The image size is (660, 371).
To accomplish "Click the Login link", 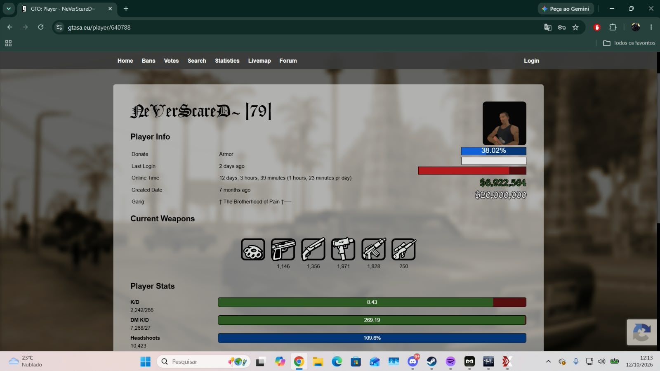I will click(x=531, y=61).
